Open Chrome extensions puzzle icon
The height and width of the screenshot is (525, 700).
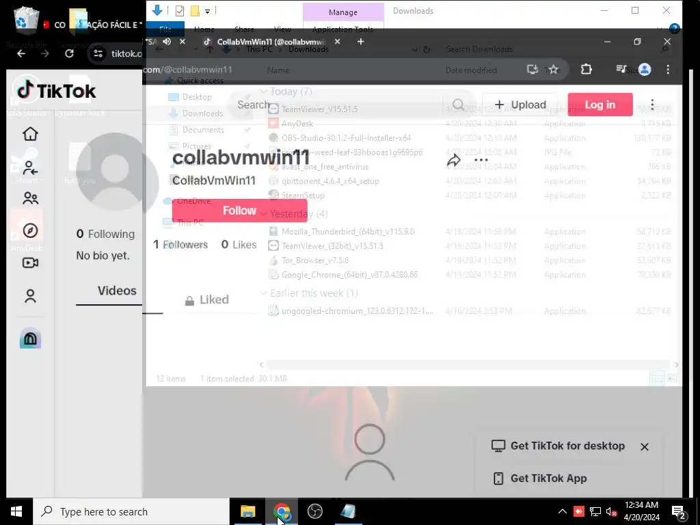586,69
